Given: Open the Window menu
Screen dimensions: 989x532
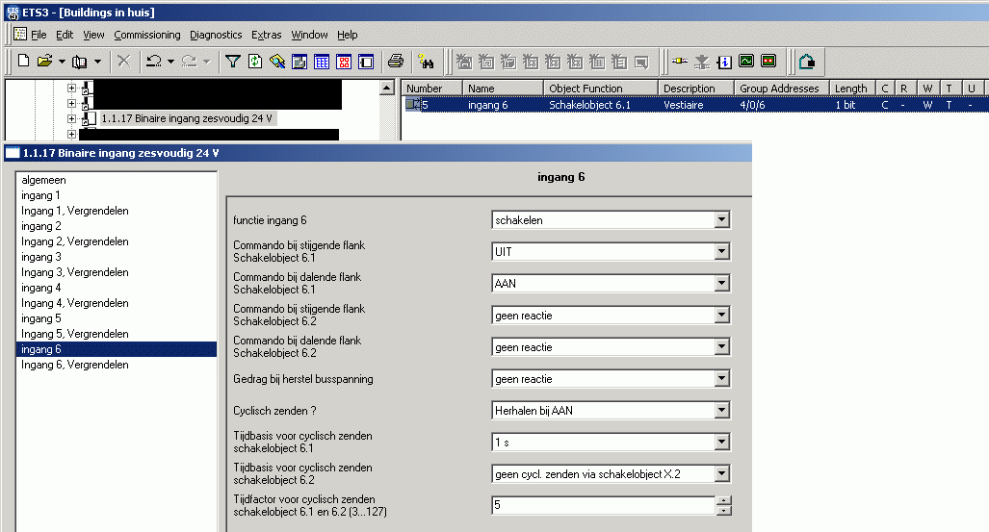Looking at the screenshot, I should pyautogui.click(x=309, y=35).
